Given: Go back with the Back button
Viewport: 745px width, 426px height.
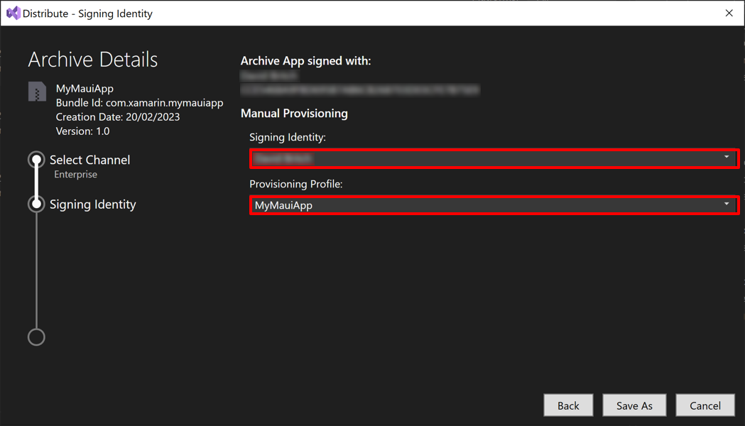Looking at the screenshot, I should [568, 405].
